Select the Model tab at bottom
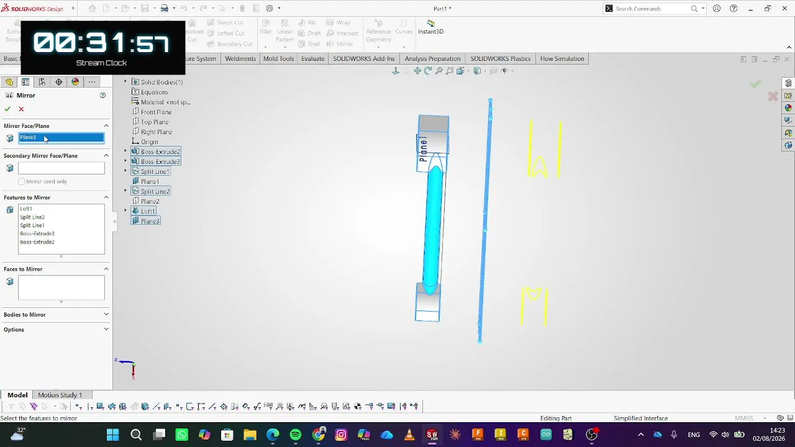This screenshot has width=795, height=447. click(17, 395)
